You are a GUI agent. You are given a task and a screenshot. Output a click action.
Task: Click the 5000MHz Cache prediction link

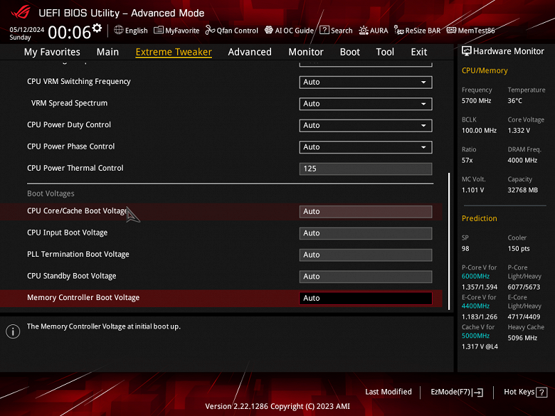[475, 336]
